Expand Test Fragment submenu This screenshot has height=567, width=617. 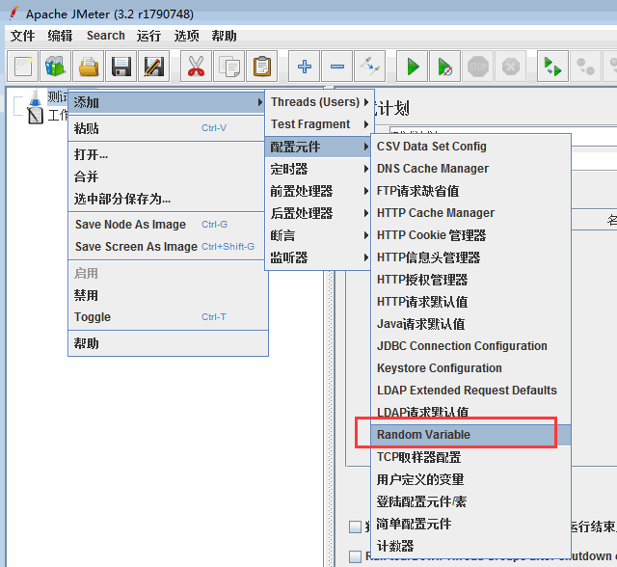click(x=318, y=124)
